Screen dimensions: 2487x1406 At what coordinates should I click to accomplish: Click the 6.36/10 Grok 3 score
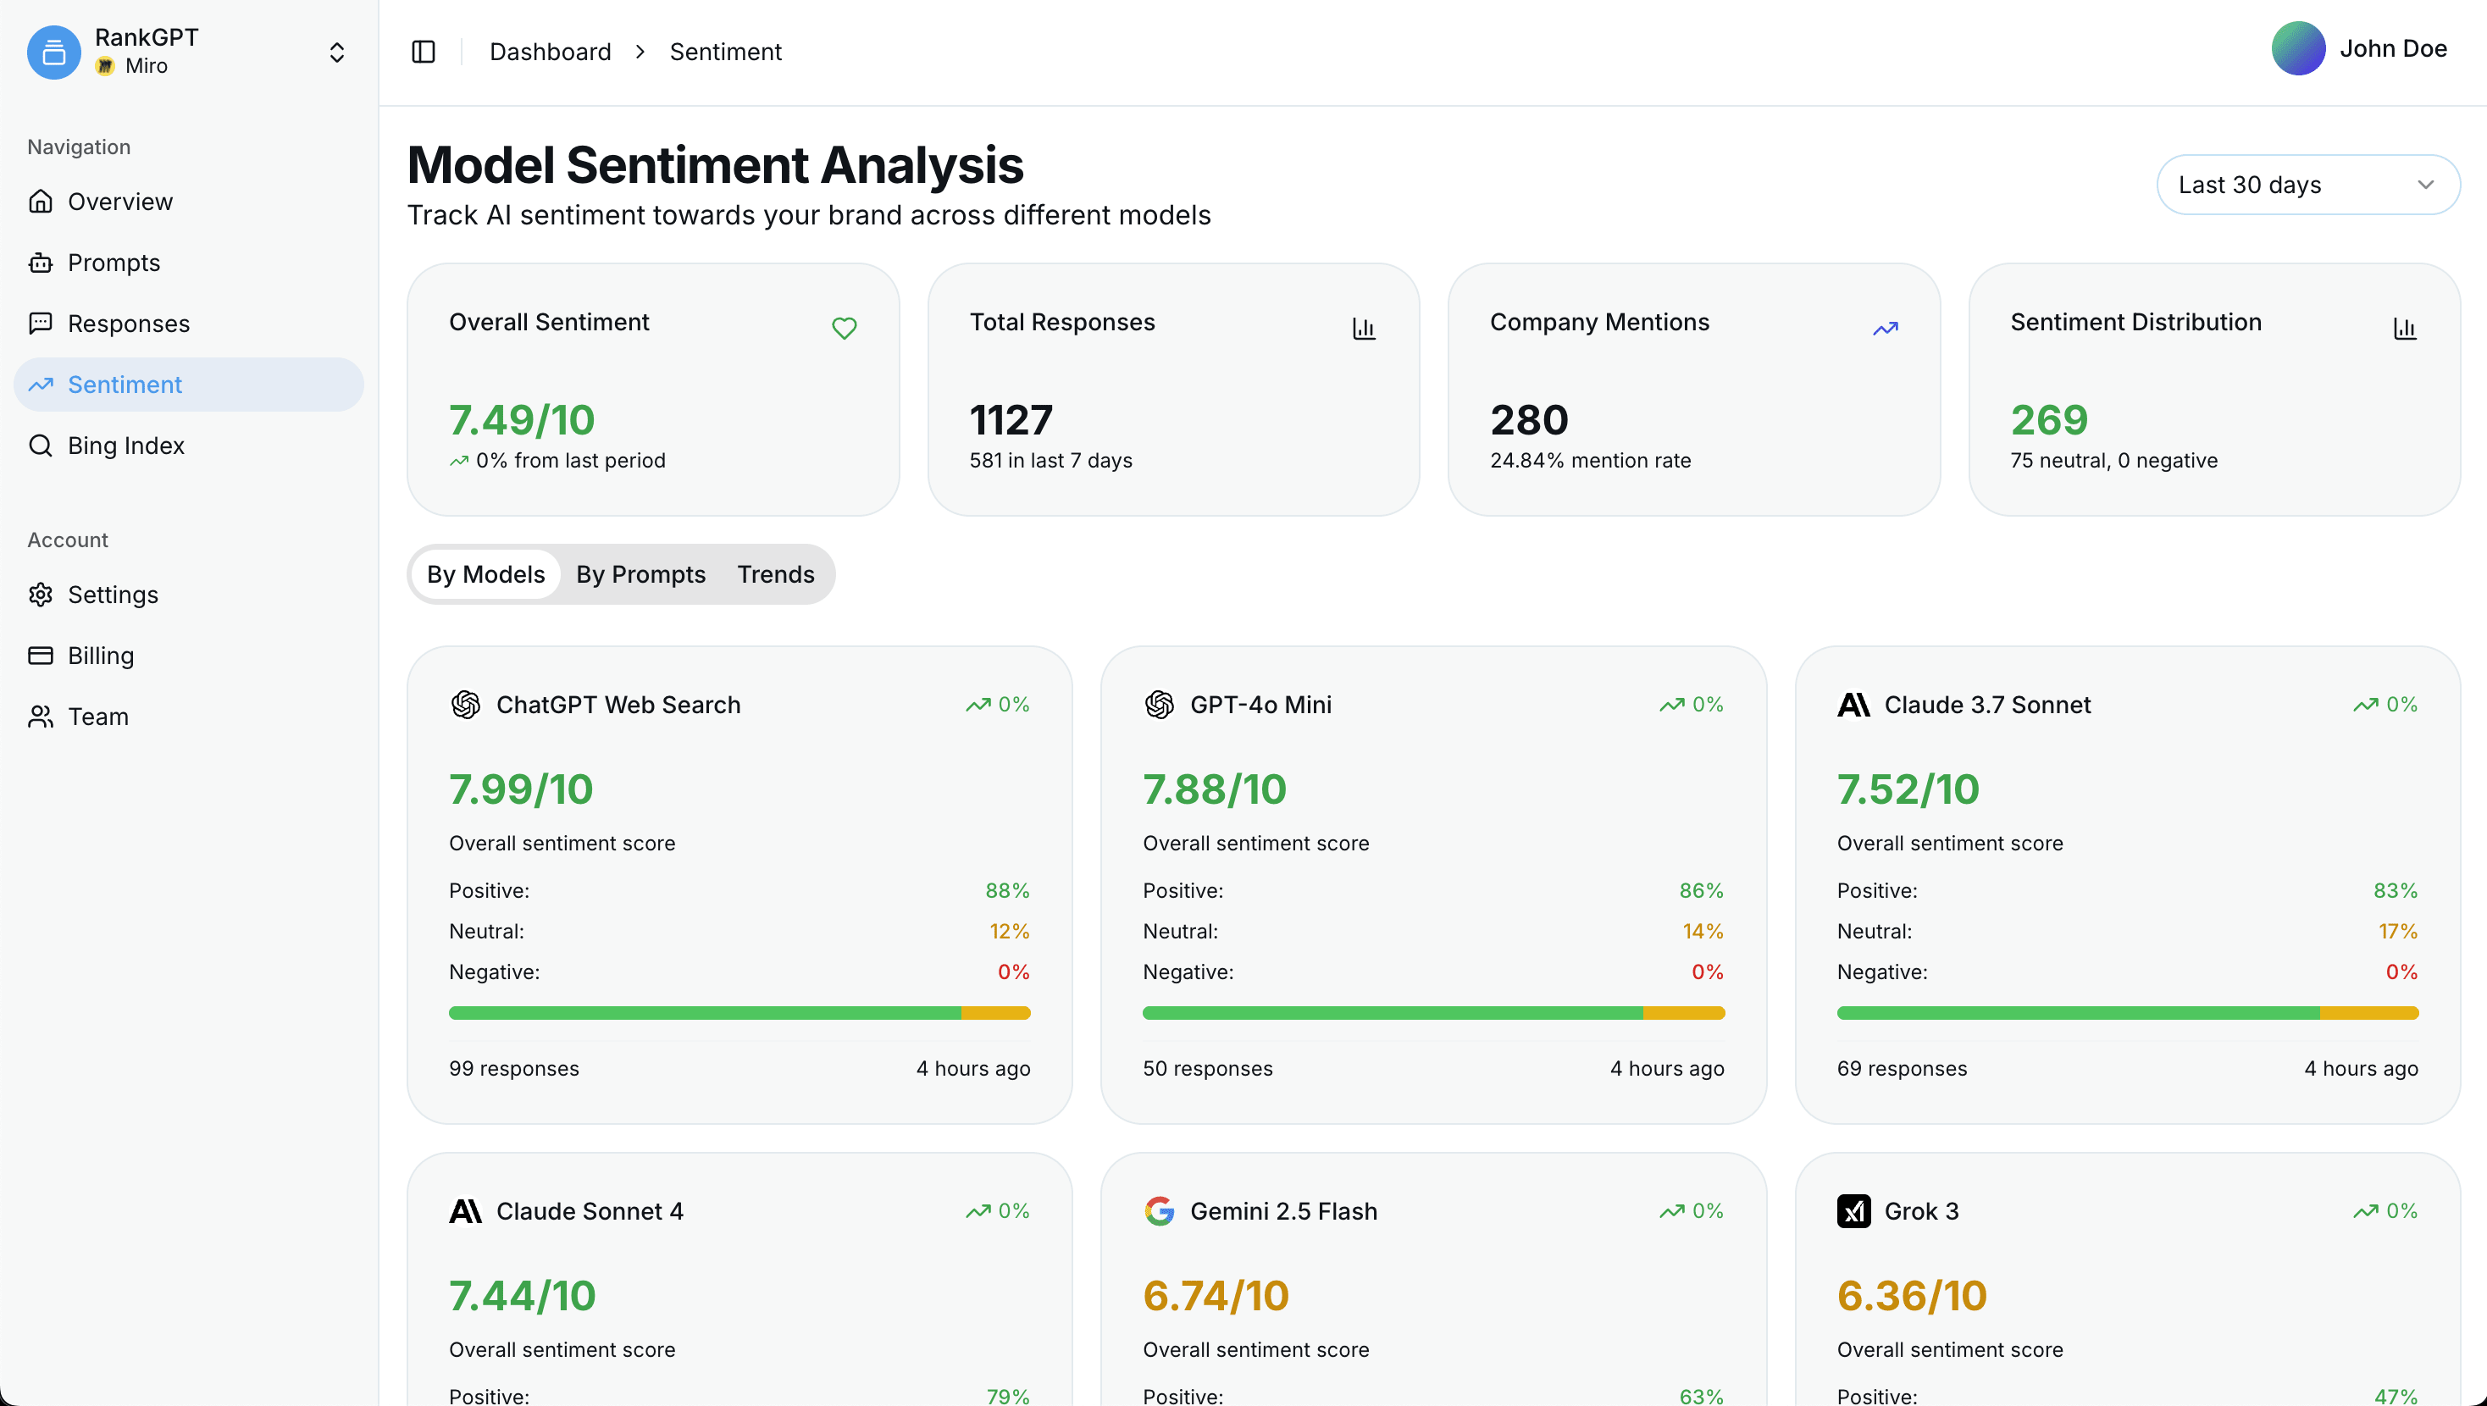click(1912, 1295)
